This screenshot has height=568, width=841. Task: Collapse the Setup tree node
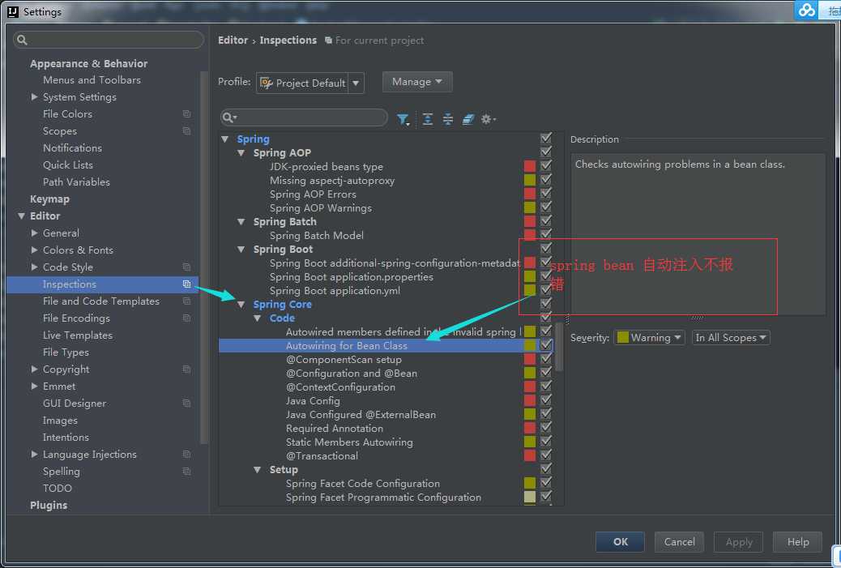[x=258, y=469]
